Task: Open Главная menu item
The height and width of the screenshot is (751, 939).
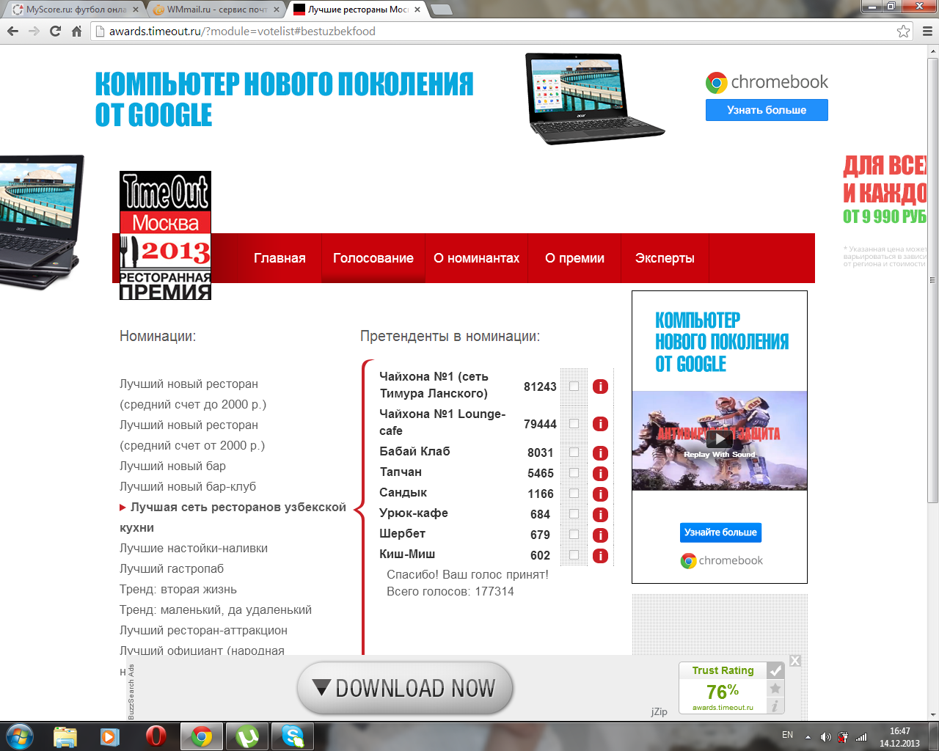Action: [x=279, y=258]
